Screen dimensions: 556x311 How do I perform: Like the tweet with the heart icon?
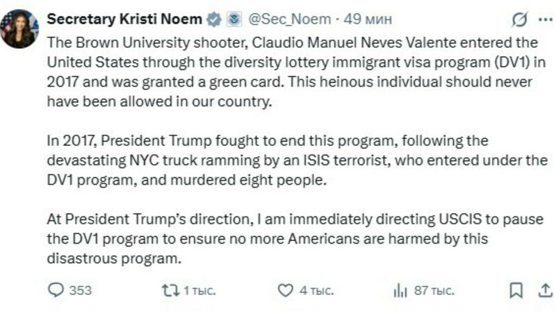tap(285, 289)
